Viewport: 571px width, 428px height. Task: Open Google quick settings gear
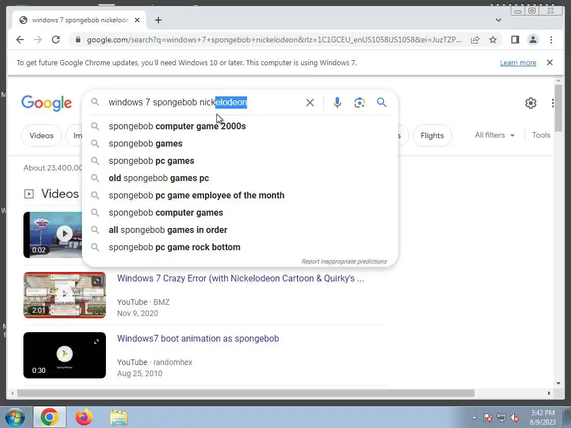tap(531, 103)
